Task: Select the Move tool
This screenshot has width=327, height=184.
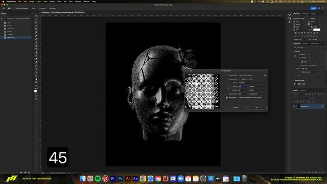Action: 36,16
